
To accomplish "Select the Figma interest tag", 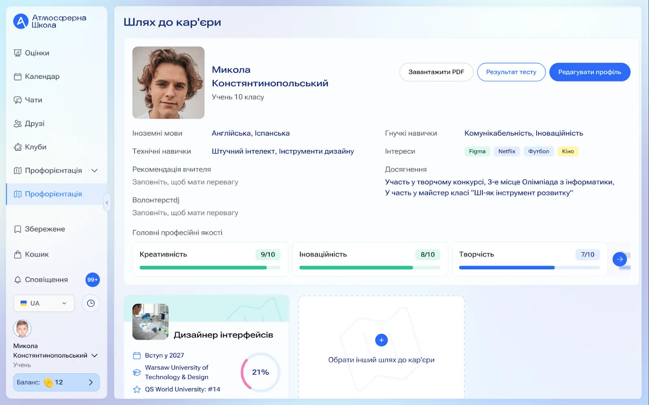I will (477, 151).
